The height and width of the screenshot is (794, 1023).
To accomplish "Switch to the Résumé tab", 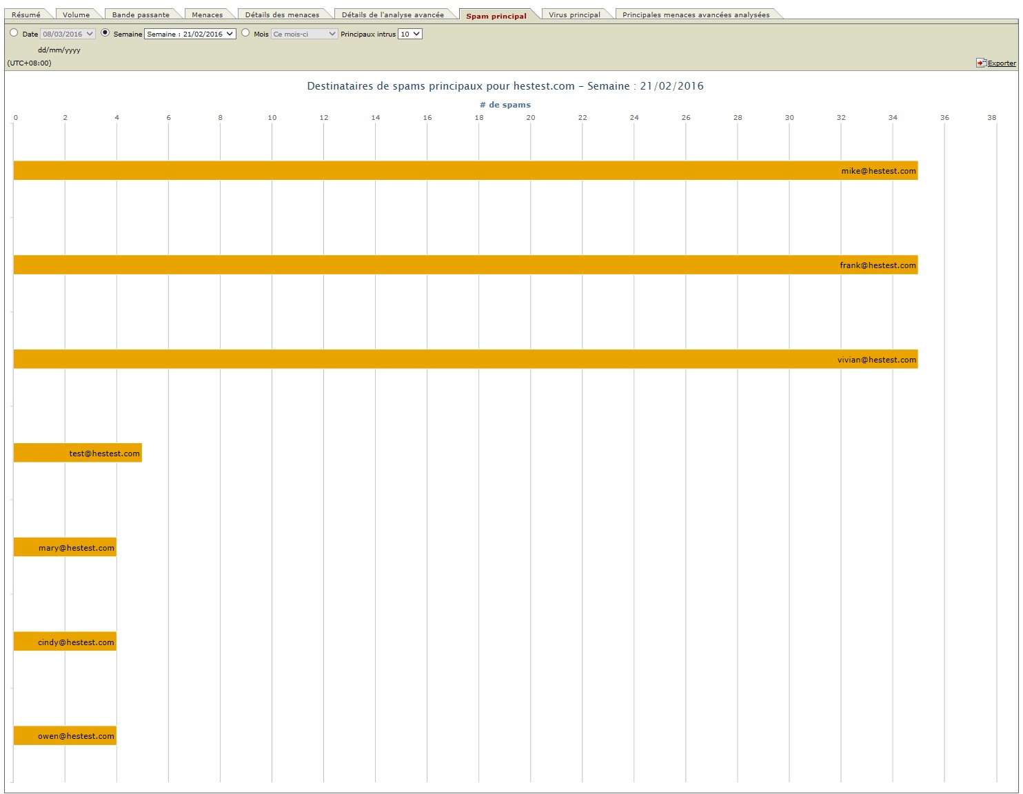I will (x=26, y=14).
